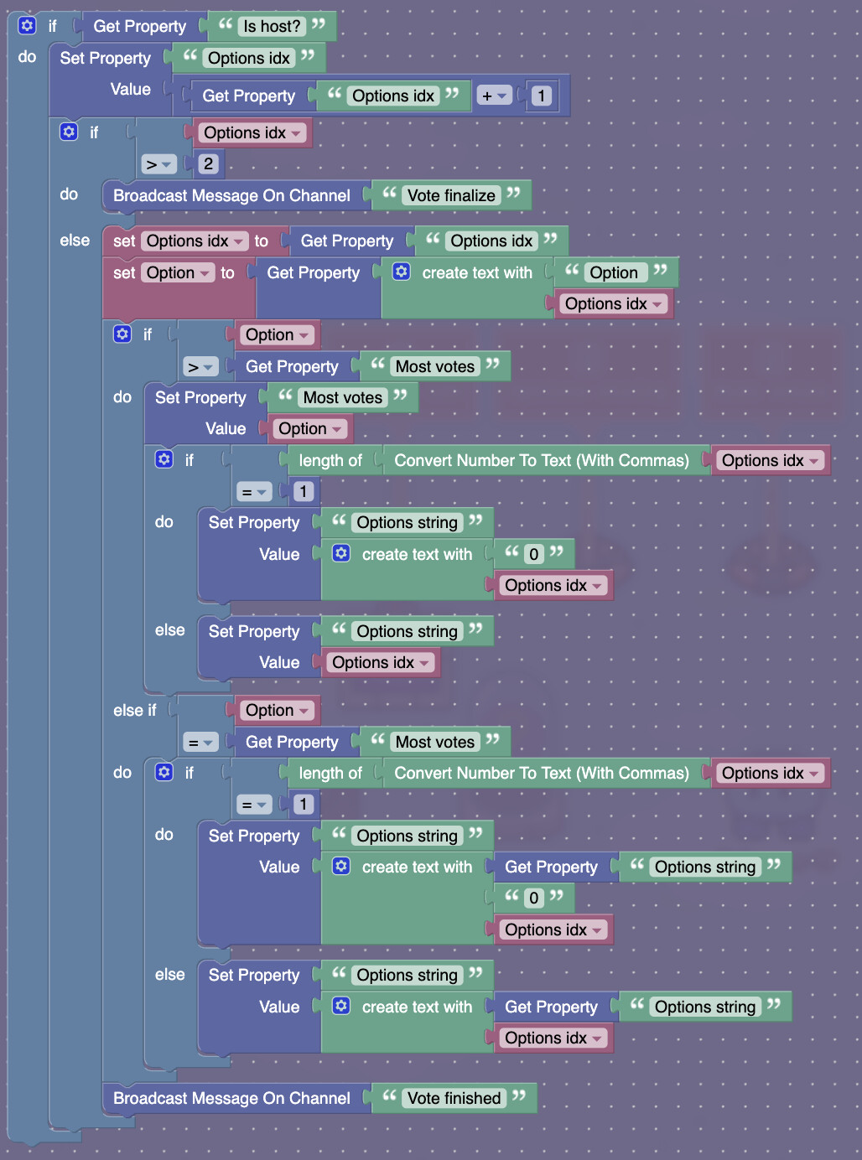This screenshot has height=1160, width=862.
Task: Select the 'Get Property Options string' block
Action: click(x=554, y=867)
